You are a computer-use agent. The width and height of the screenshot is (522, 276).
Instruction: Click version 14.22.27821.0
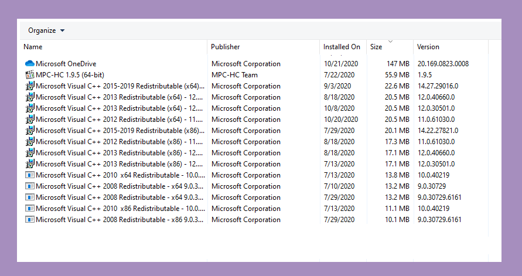(438, 131)
